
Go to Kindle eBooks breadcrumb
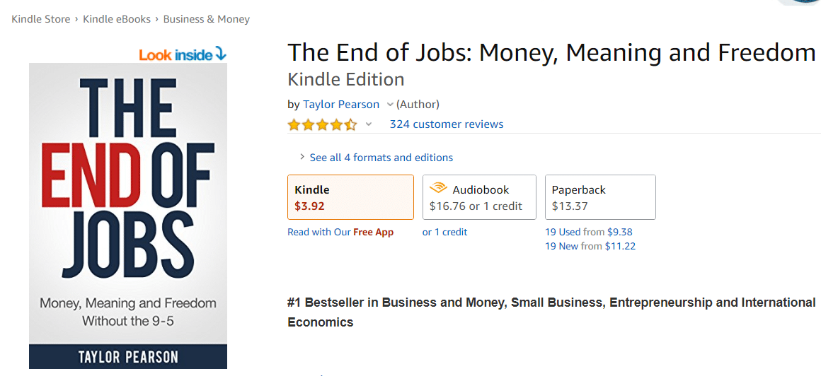117,19
